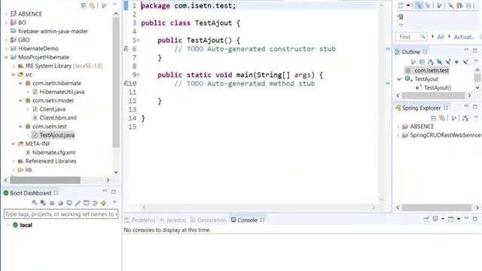Image resolution: width=482 pixels, height=271 pixels.
Task: Collapse TestAjout class in Outline
Action: click(x=399, y=79)
